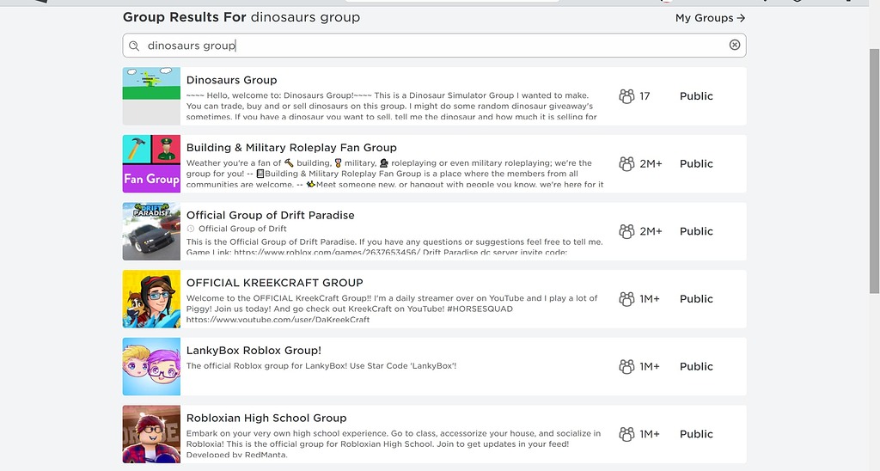Click Public label on Dinosaurs Group row
This screenshot has width=880, height=471.
696,96
